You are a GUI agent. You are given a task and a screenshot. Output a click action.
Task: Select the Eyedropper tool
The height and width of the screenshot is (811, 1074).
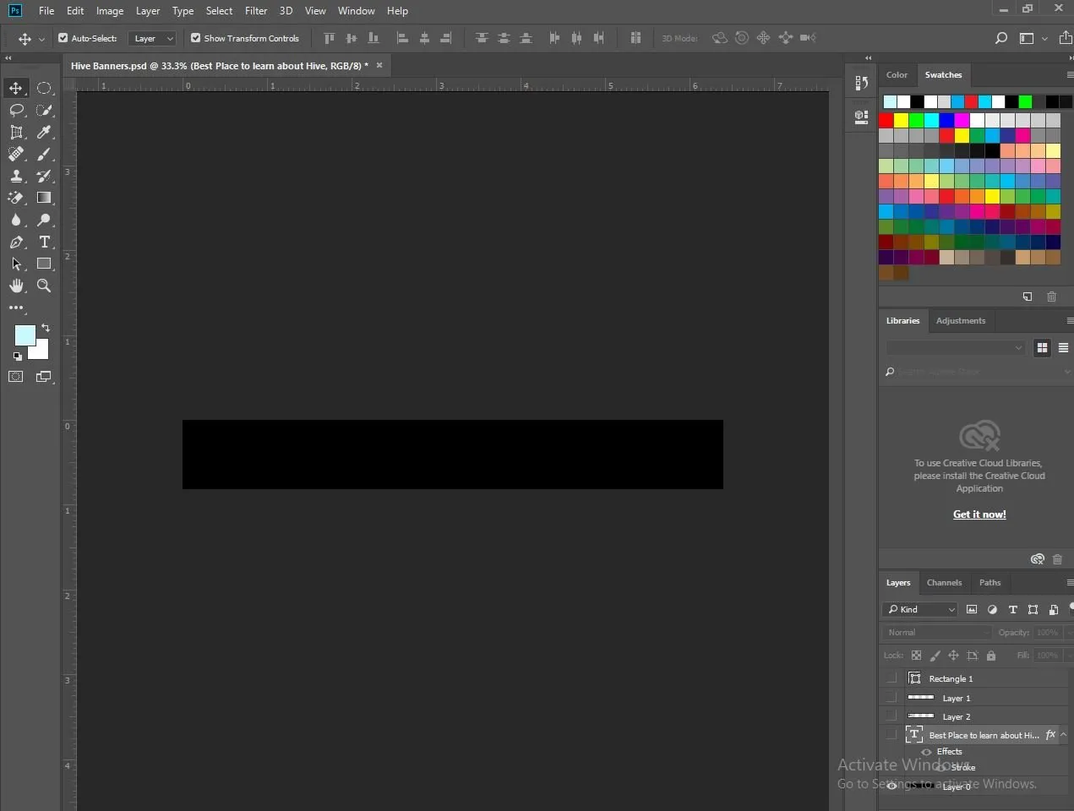pyautogui.click(x=44, y=133)
